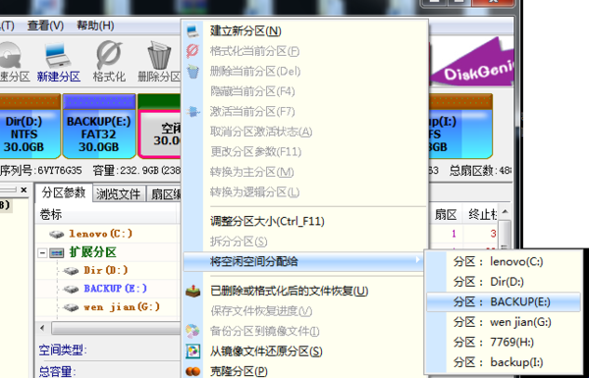
Task: Select wen jian(G:) in the partition tree
Action: point(122,307)
